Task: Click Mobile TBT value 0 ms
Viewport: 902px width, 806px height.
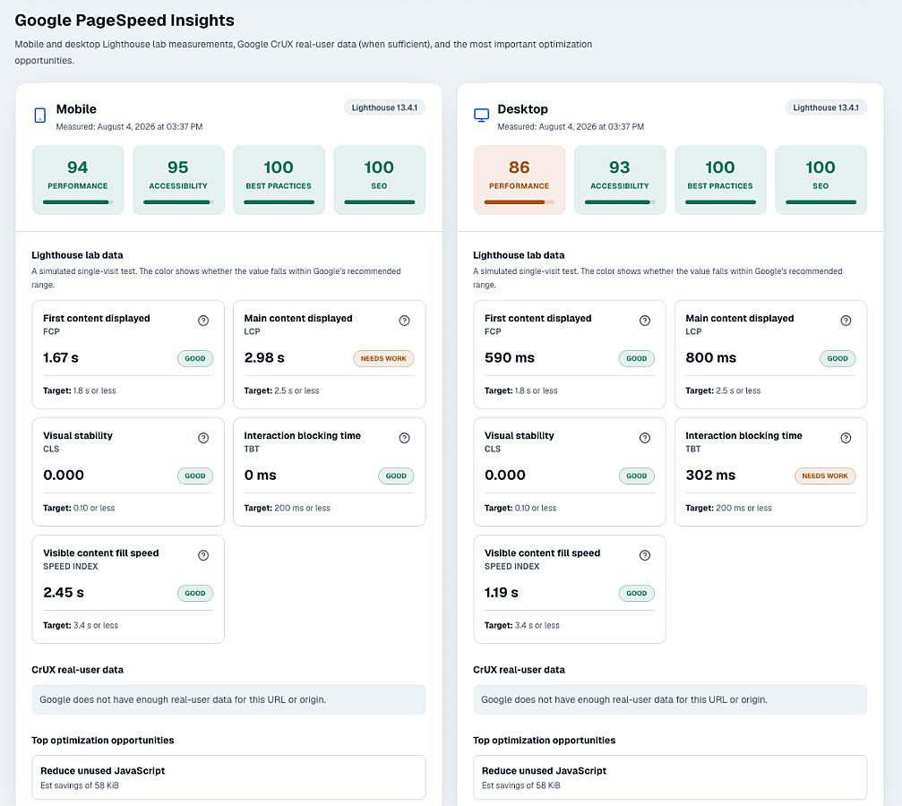Action: click(260, 476)
